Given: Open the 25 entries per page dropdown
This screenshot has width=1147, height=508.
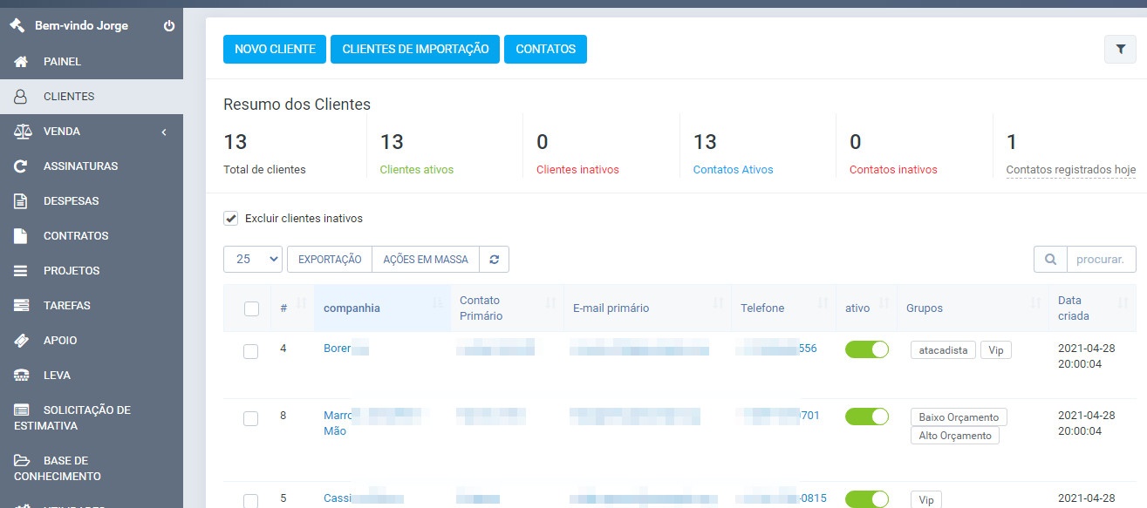Looking at the screenshot, I should pos(253,259).
